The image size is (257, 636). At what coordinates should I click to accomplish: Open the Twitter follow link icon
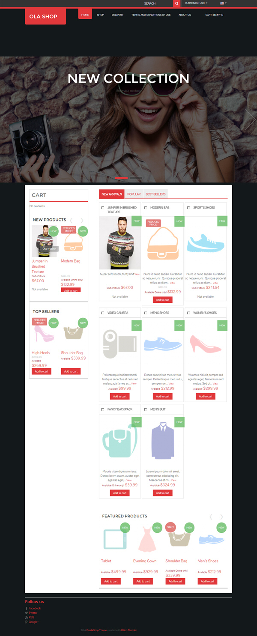27,613
